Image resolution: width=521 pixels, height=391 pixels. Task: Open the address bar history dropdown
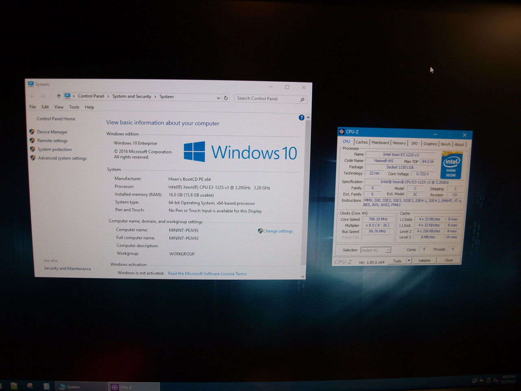218,98
